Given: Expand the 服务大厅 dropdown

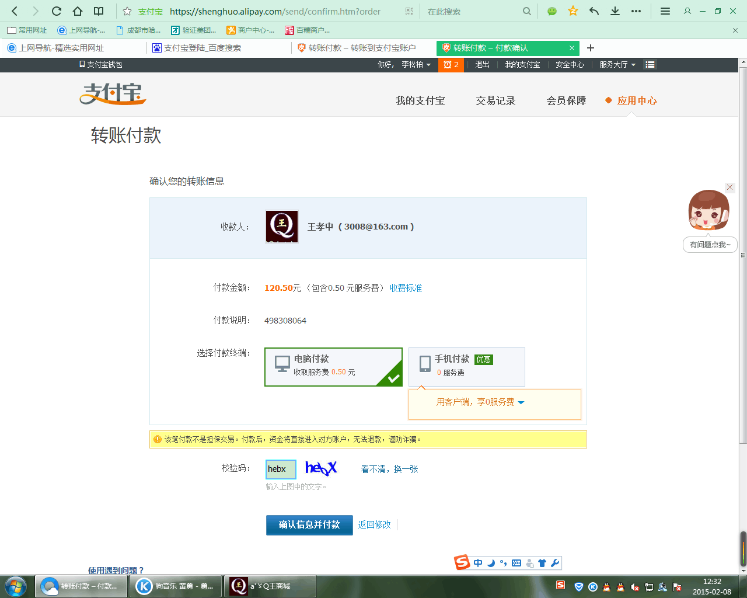Looking at the screenshot, I should pos(617,64).
